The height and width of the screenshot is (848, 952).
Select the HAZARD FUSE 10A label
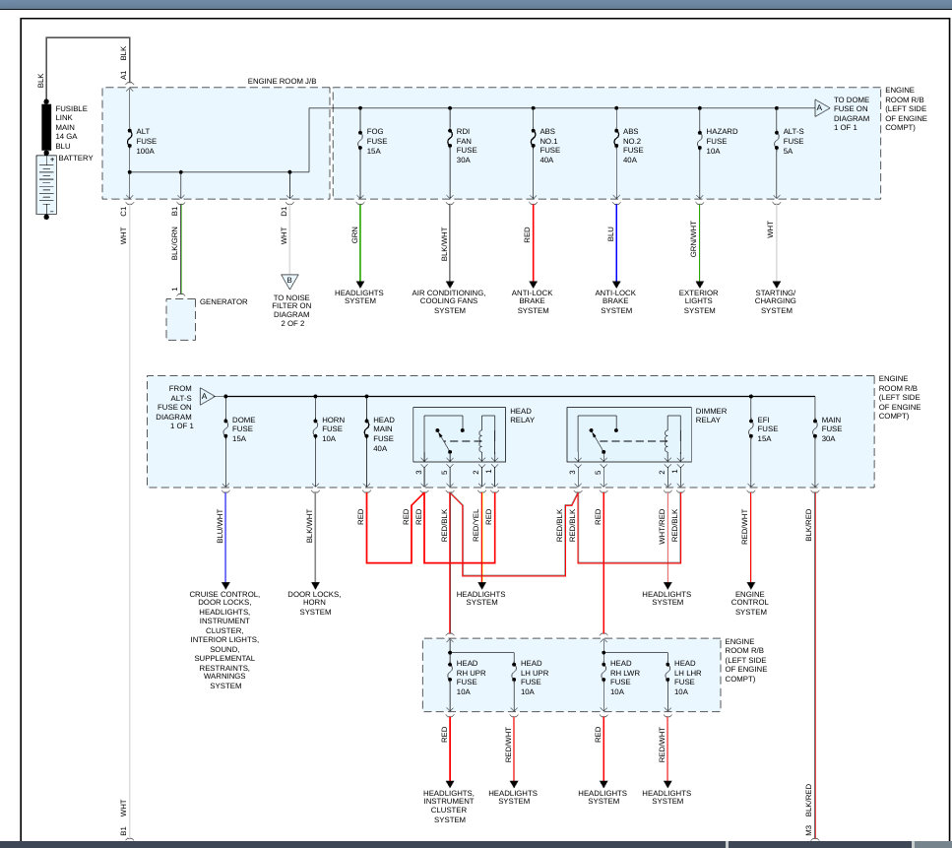tap(722, 141)
